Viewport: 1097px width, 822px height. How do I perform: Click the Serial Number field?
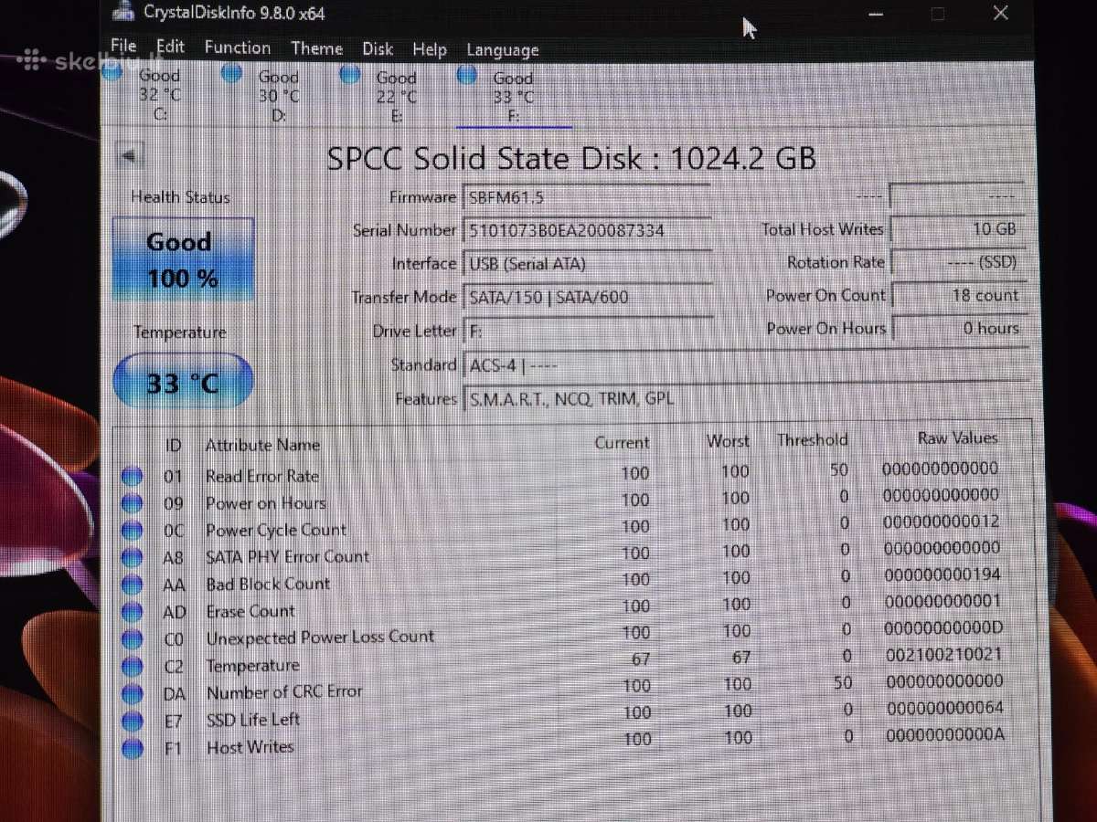(587, 230)
